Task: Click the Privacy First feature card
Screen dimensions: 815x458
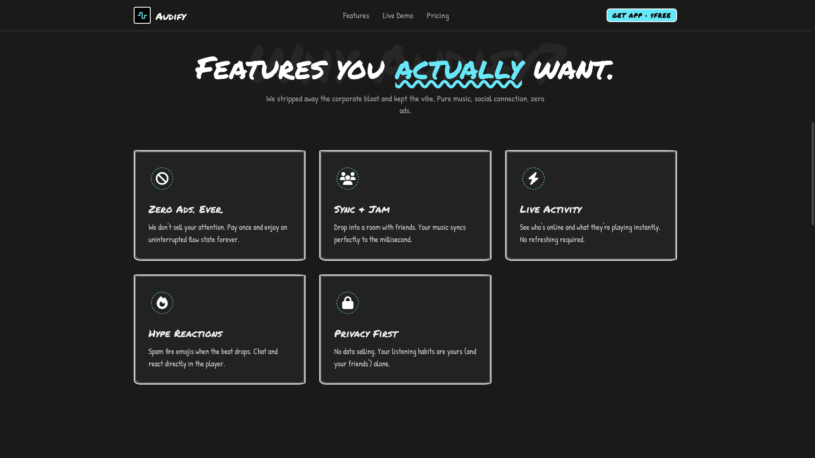Action: coord(405,329)
